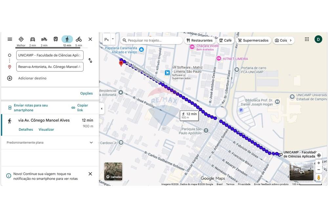The height and width of the screenshot is (218, 328).
Task: Open Detalhes for walking route
Action: [x=26, y=129]
